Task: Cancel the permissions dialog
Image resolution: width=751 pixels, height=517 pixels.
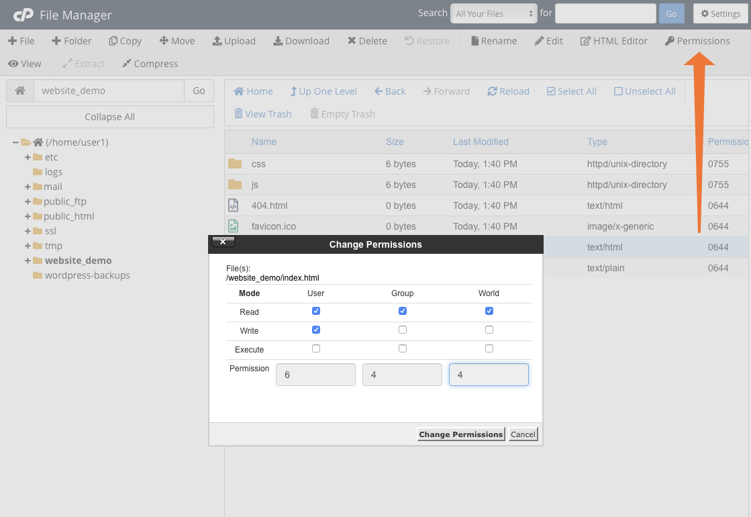Action: (x=523, y=434)
